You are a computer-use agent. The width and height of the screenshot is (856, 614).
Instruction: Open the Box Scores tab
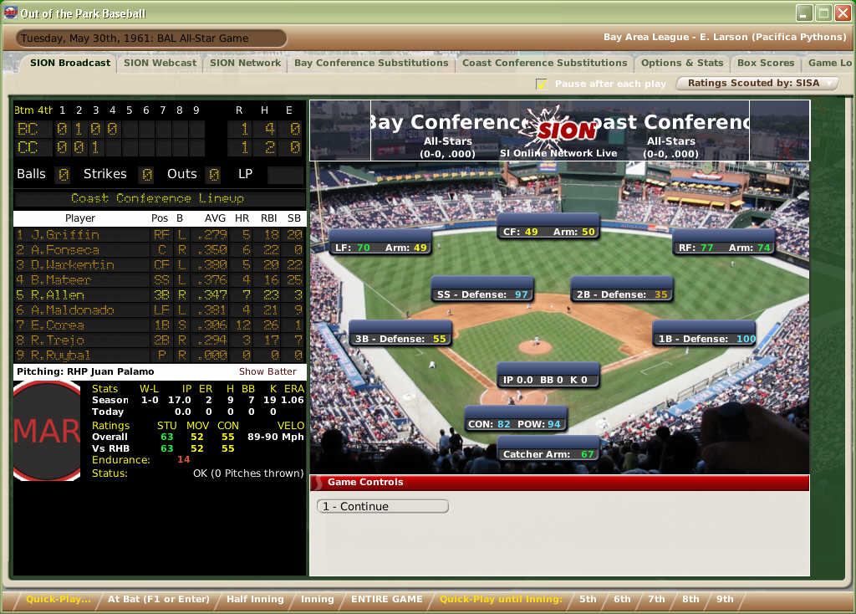(766, 63)
